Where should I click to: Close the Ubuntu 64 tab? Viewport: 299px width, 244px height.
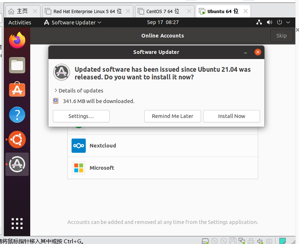(x=245, y=11)
